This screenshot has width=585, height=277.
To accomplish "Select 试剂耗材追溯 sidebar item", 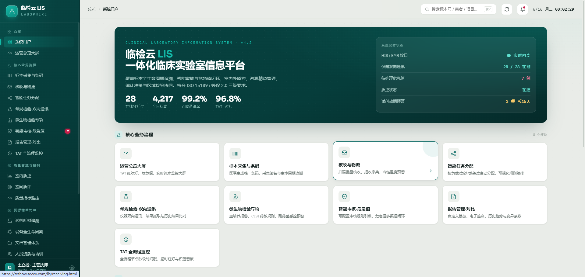I will point(39,220).
